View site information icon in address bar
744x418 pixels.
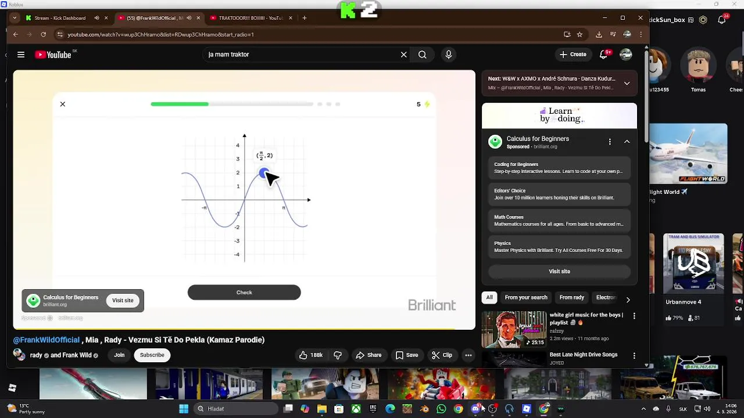pos(59,34)
